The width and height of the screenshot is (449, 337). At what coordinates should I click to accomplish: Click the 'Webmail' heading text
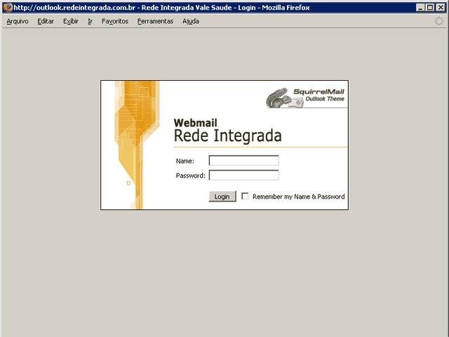[x=196, y=123]
